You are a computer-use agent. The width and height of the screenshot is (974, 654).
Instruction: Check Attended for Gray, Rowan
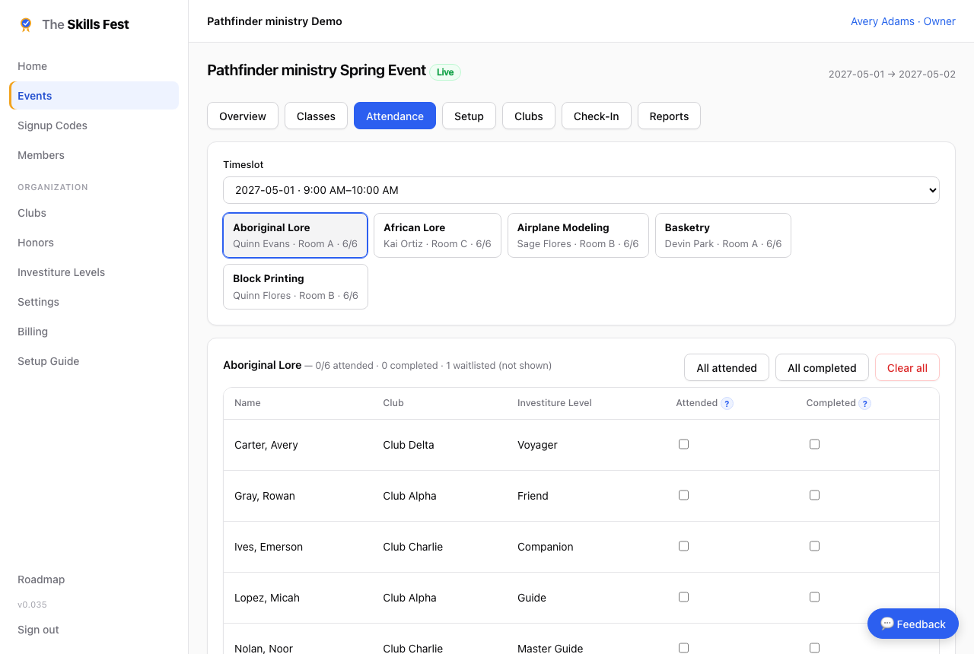click(683, 495)
